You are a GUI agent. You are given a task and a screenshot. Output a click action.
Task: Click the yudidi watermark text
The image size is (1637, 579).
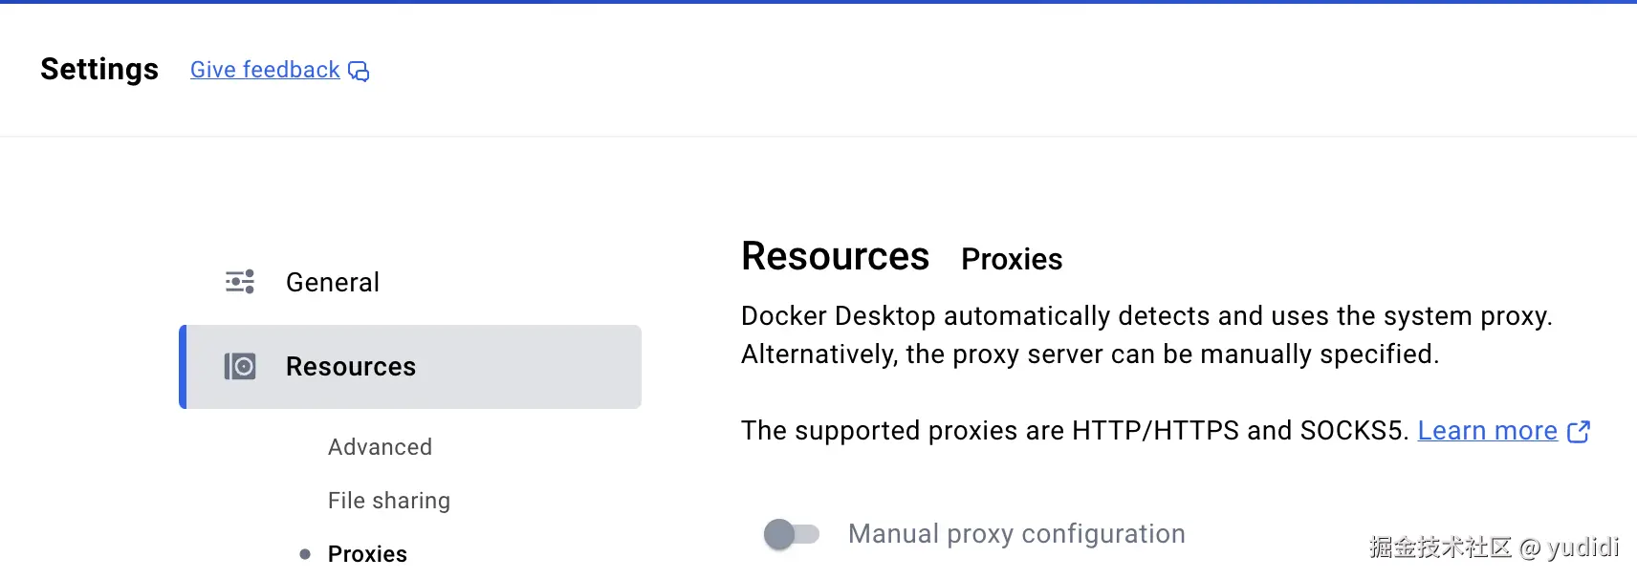click(1582, 547)
